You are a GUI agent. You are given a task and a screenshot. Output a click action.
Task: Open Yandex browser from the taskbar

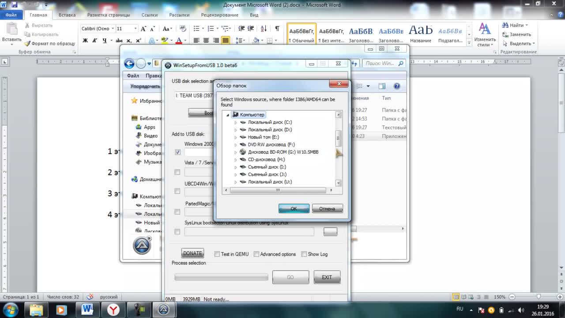[113, 310]
